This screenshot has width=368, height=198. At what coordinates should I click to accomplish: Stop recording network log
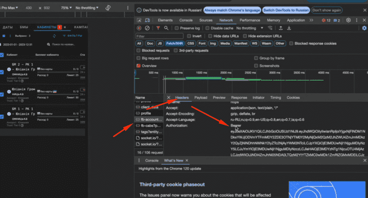click(139, 28)
